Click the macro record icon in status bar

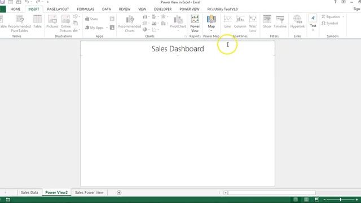[8, 200]
